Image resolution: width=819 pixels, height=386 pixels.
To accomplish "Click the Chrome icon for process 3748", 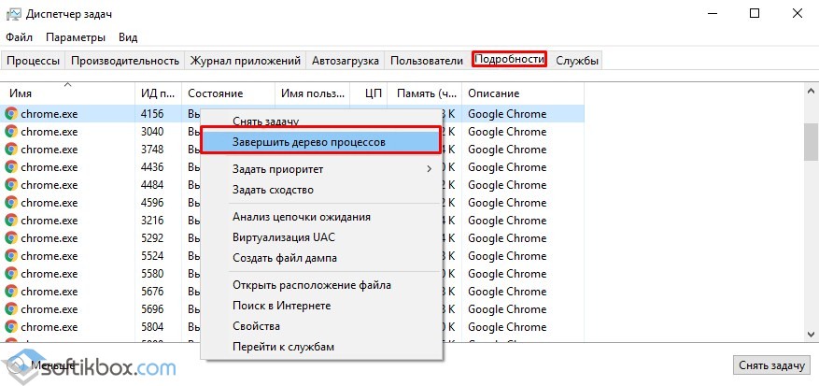I will click(11, 150).
